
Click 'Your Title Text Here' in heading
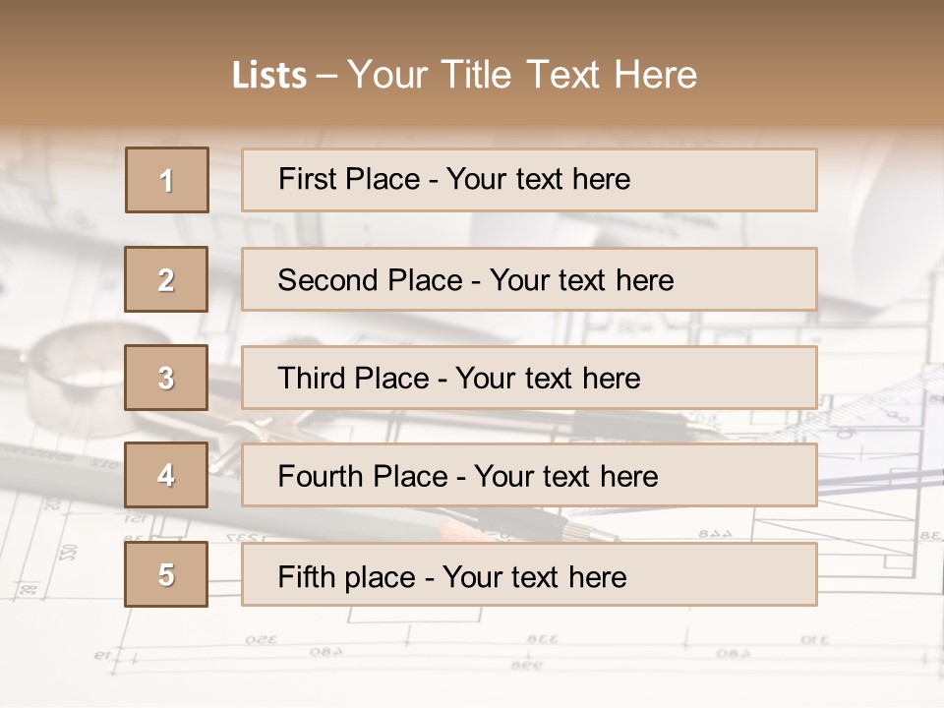pyautogui.click(x=521, y=75)
